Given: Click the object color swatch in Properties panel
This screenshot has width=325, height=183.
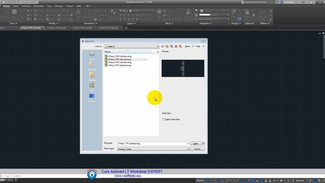Looking at the screenshot, I should point(202,11).
